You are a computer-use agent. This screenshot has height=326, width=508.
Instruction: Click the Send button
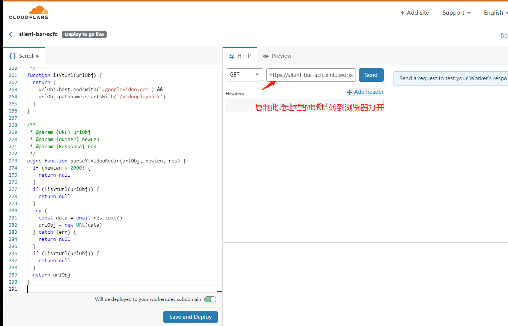(x=371, y=75)
